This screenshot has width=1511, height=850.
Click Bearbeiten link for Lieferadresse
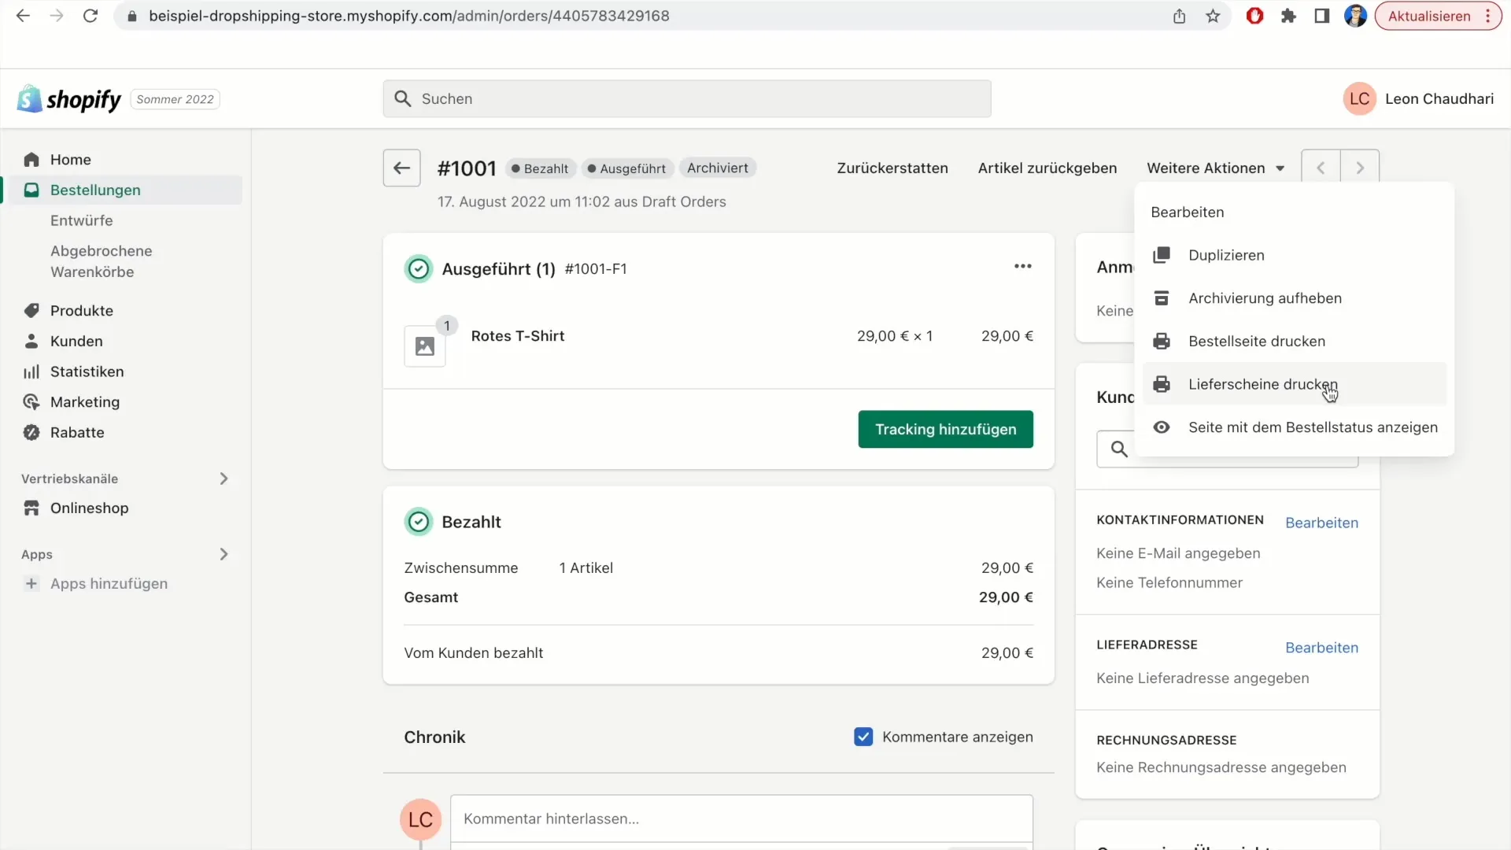[x=1321, y=647]
